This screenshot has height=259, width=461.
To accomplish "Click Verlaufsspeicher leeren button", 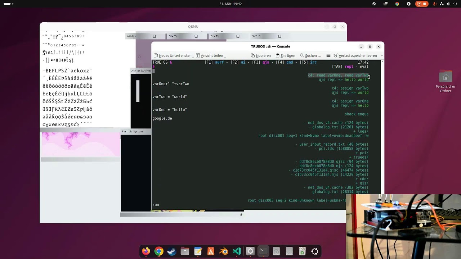I will tap(355, 56).
